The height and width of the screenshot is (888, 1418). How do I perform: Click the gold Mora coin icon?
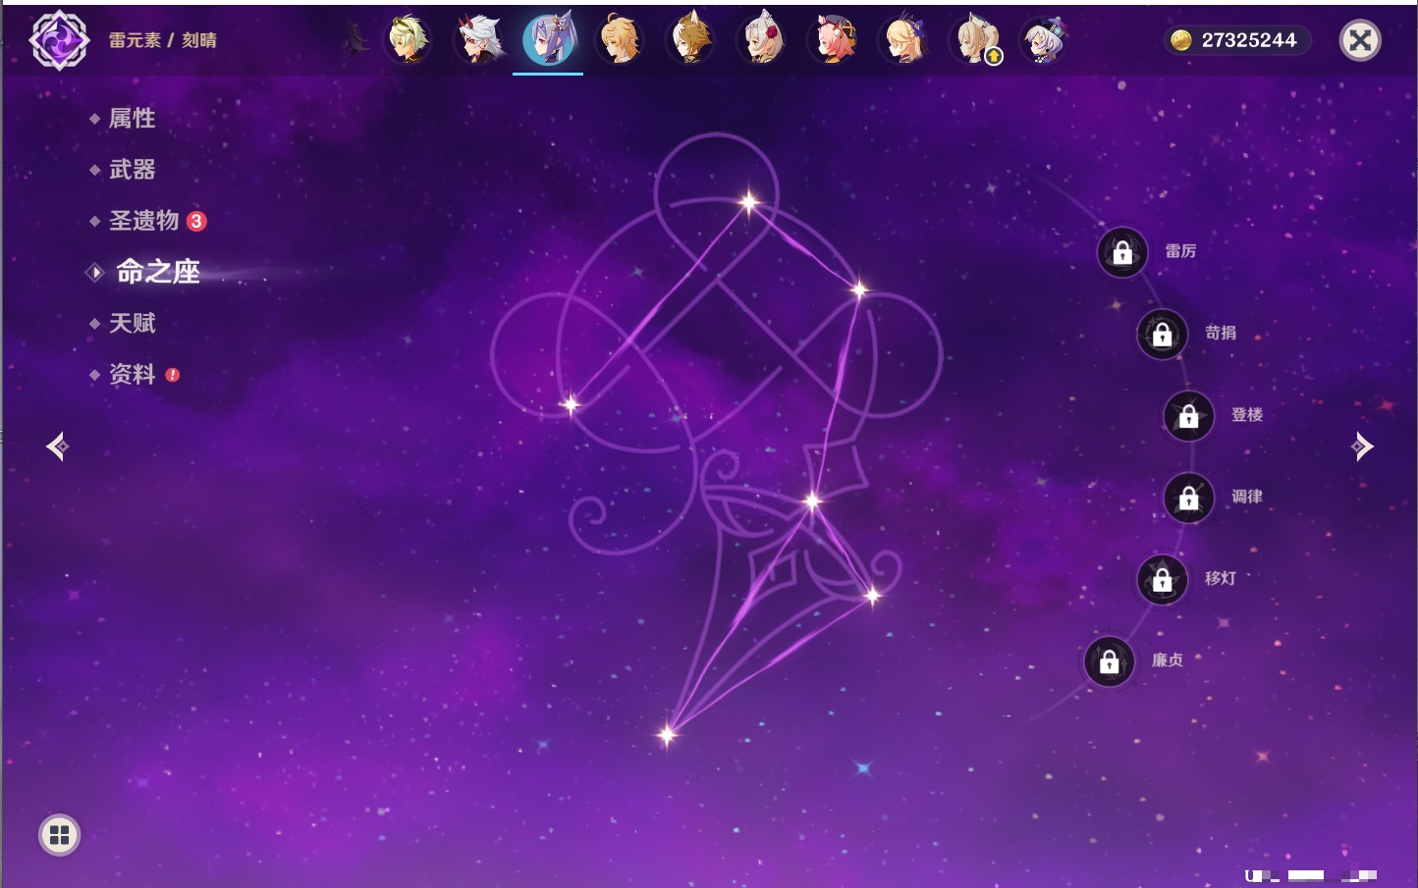tap(1180, 40)
